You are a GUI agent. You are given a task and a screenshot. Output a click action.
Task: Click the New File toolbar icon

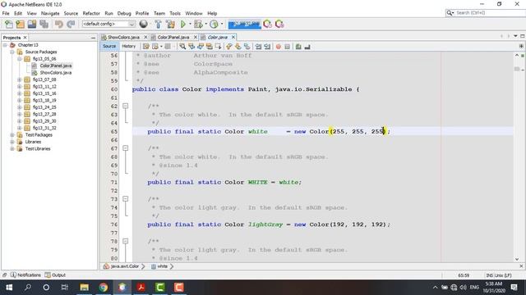click(9, 24)
